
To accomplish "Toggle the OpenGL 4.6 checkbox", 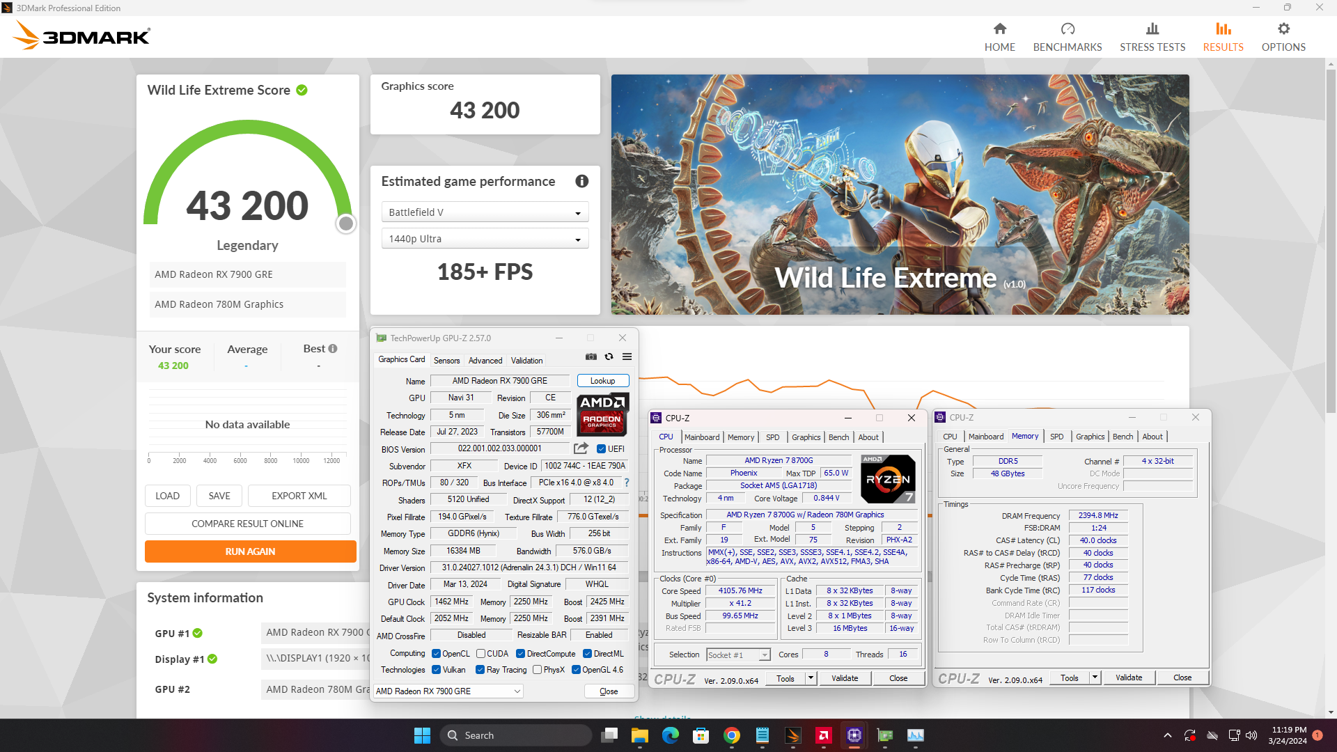I will (x=576, y=670).
